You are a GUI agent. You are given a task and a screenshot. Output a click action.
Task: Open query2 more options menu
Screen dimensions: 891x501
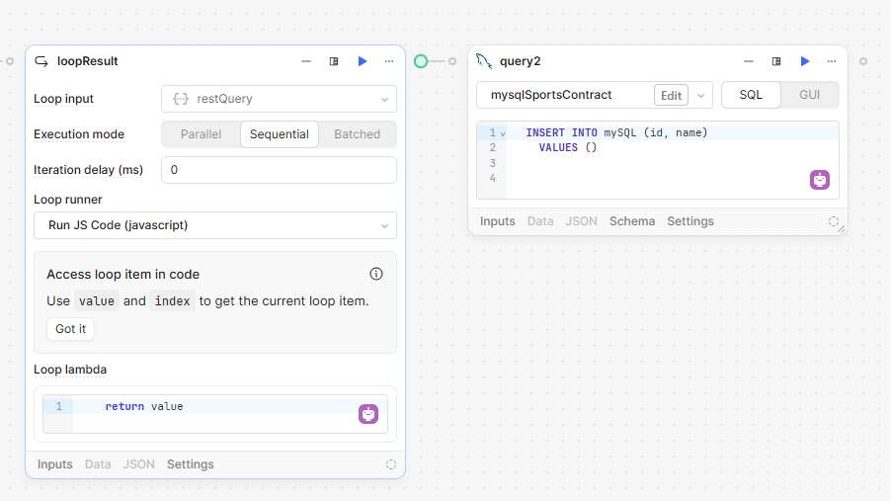pos(832,61)
